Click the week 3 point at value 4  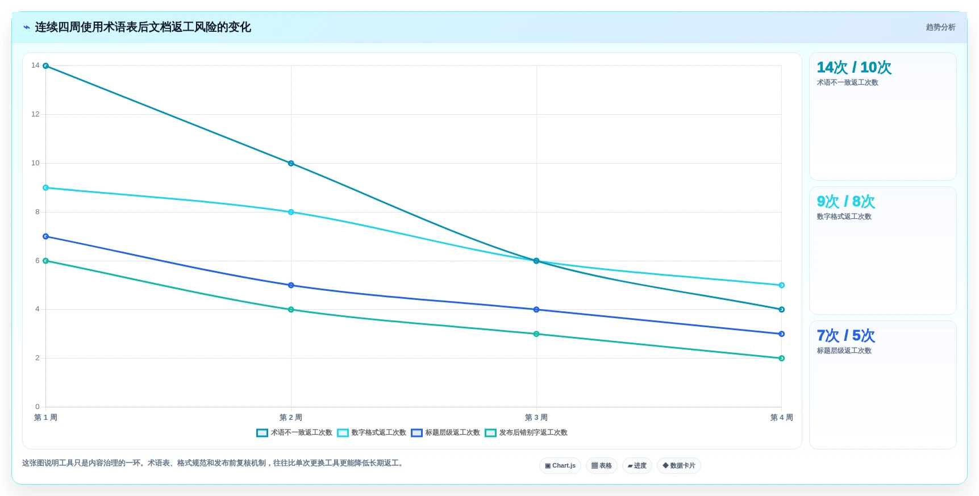[536, 310]
